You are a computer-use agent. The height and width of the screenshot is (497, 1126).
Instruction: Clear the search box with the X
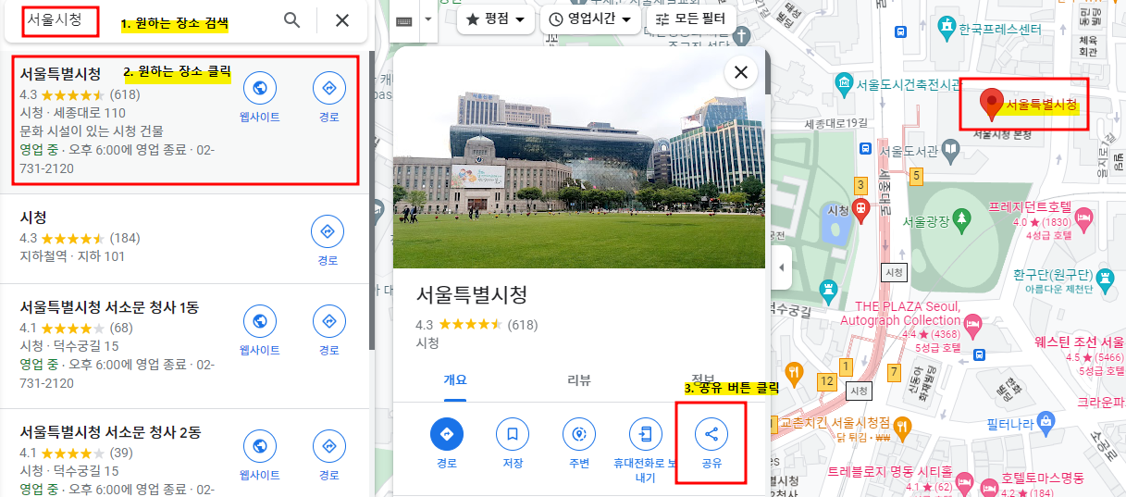click(342, 20)
